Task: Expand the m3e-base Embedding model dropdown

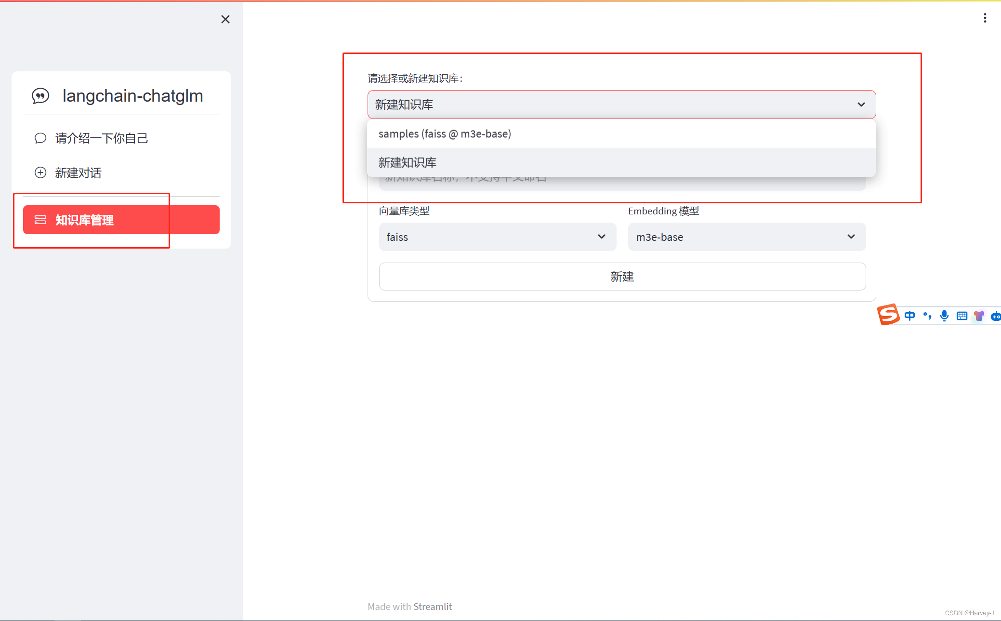Action: coord(746,237)
